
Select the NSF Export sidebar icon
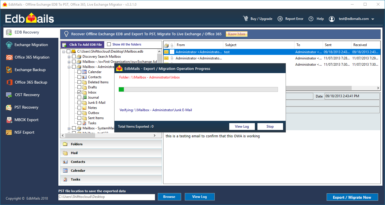pos(8,132)
